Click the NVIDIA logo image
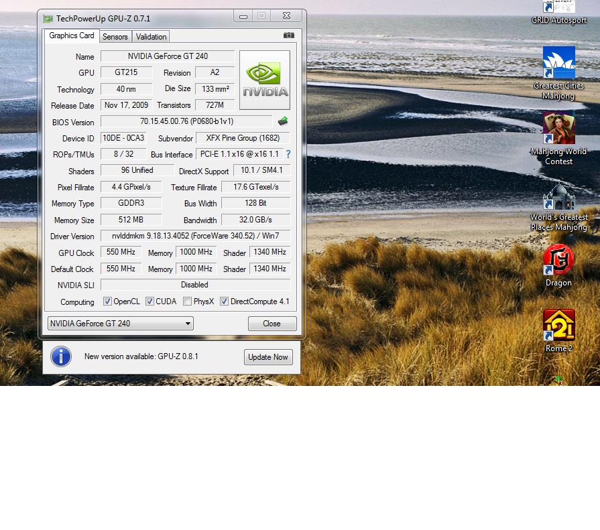The width and height of the screenshot is (600, 530). click(265, 80)
